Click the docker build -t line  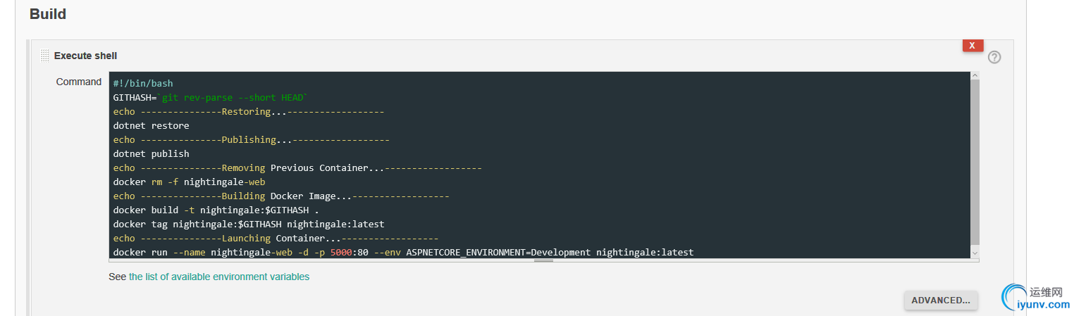[x=216, y=210]
